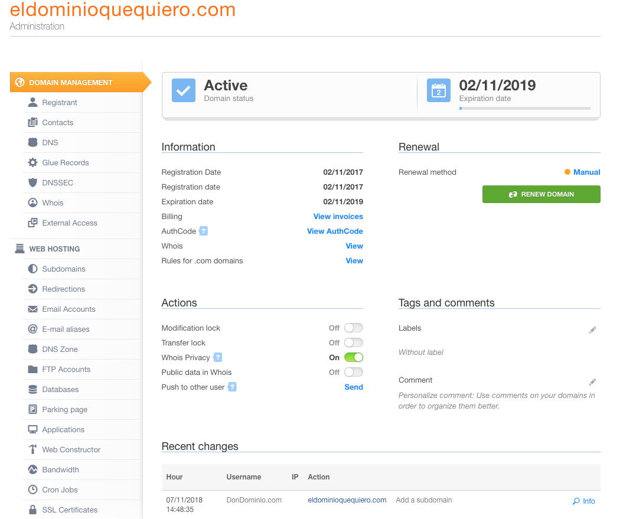Click the DNS shield icon in Domain Management
This screenshot has width=623, height=519.
point(32,142)
